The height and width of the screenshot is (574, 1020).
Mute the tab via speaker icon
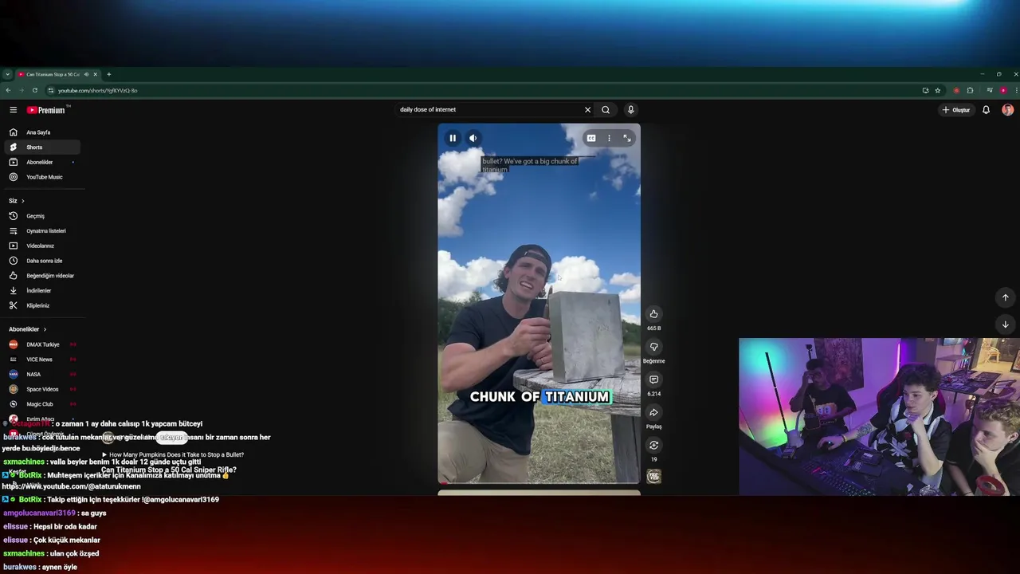86,74
